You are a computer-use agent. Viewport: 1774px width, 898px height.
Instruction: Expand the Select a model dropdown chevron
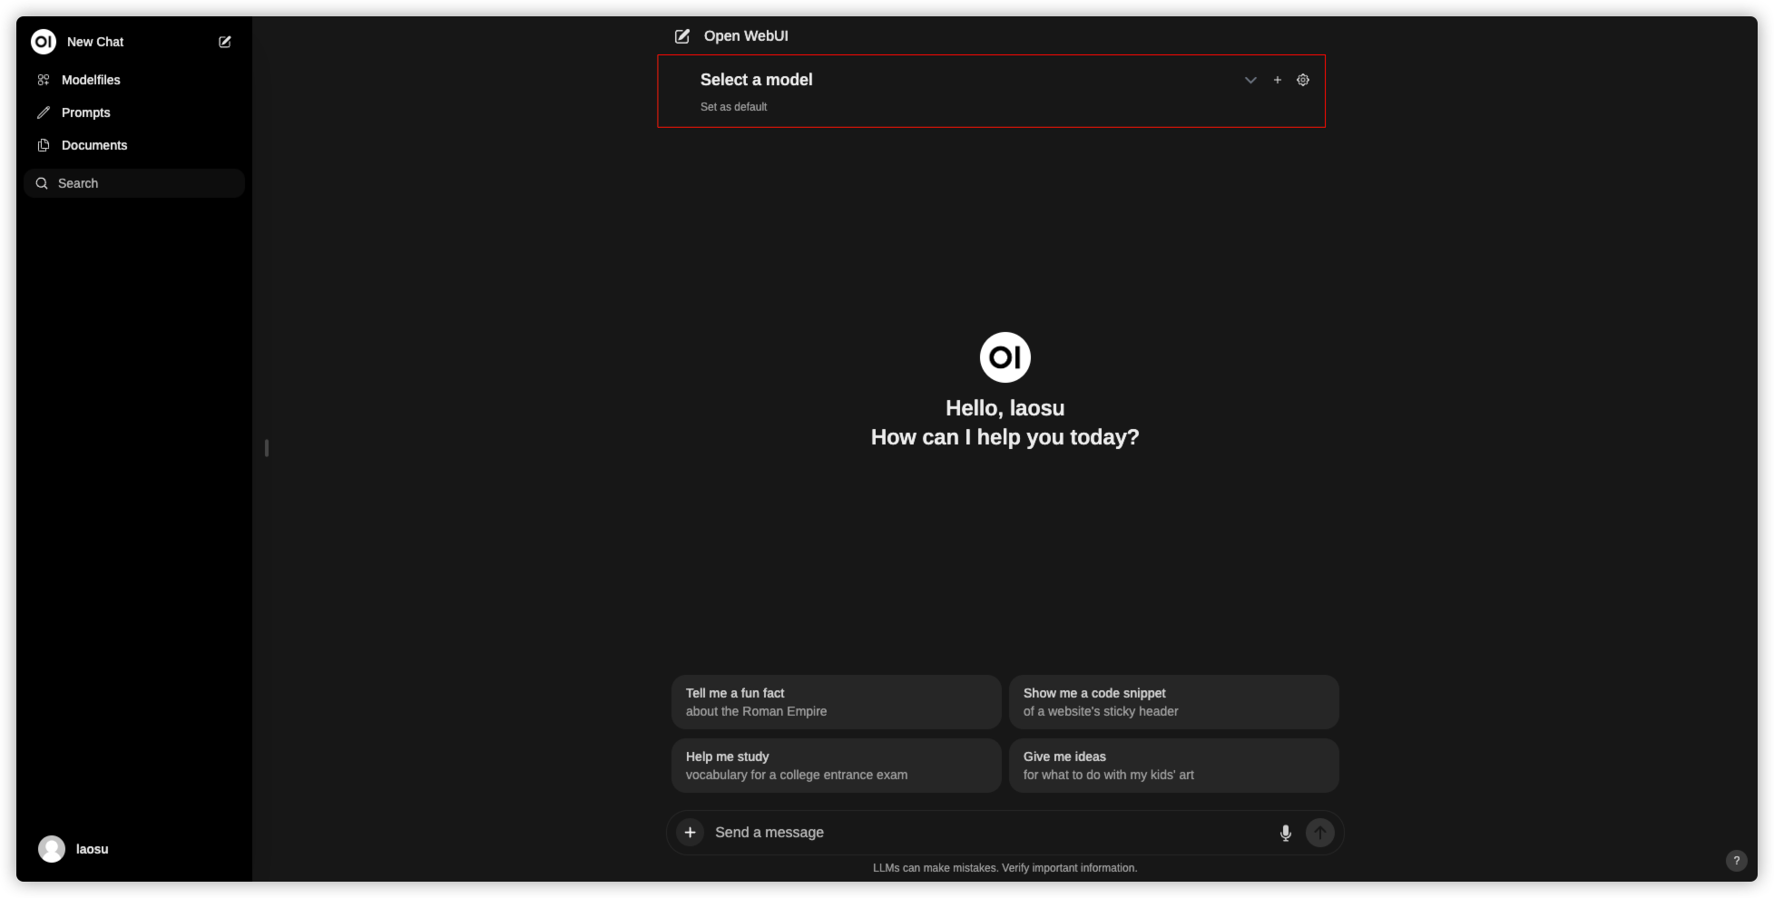pos(1250,80)
